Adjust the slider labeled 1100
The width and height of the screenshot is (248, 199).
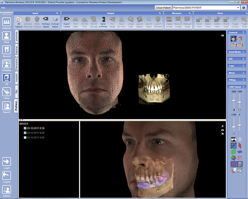[x=234, y=127]
